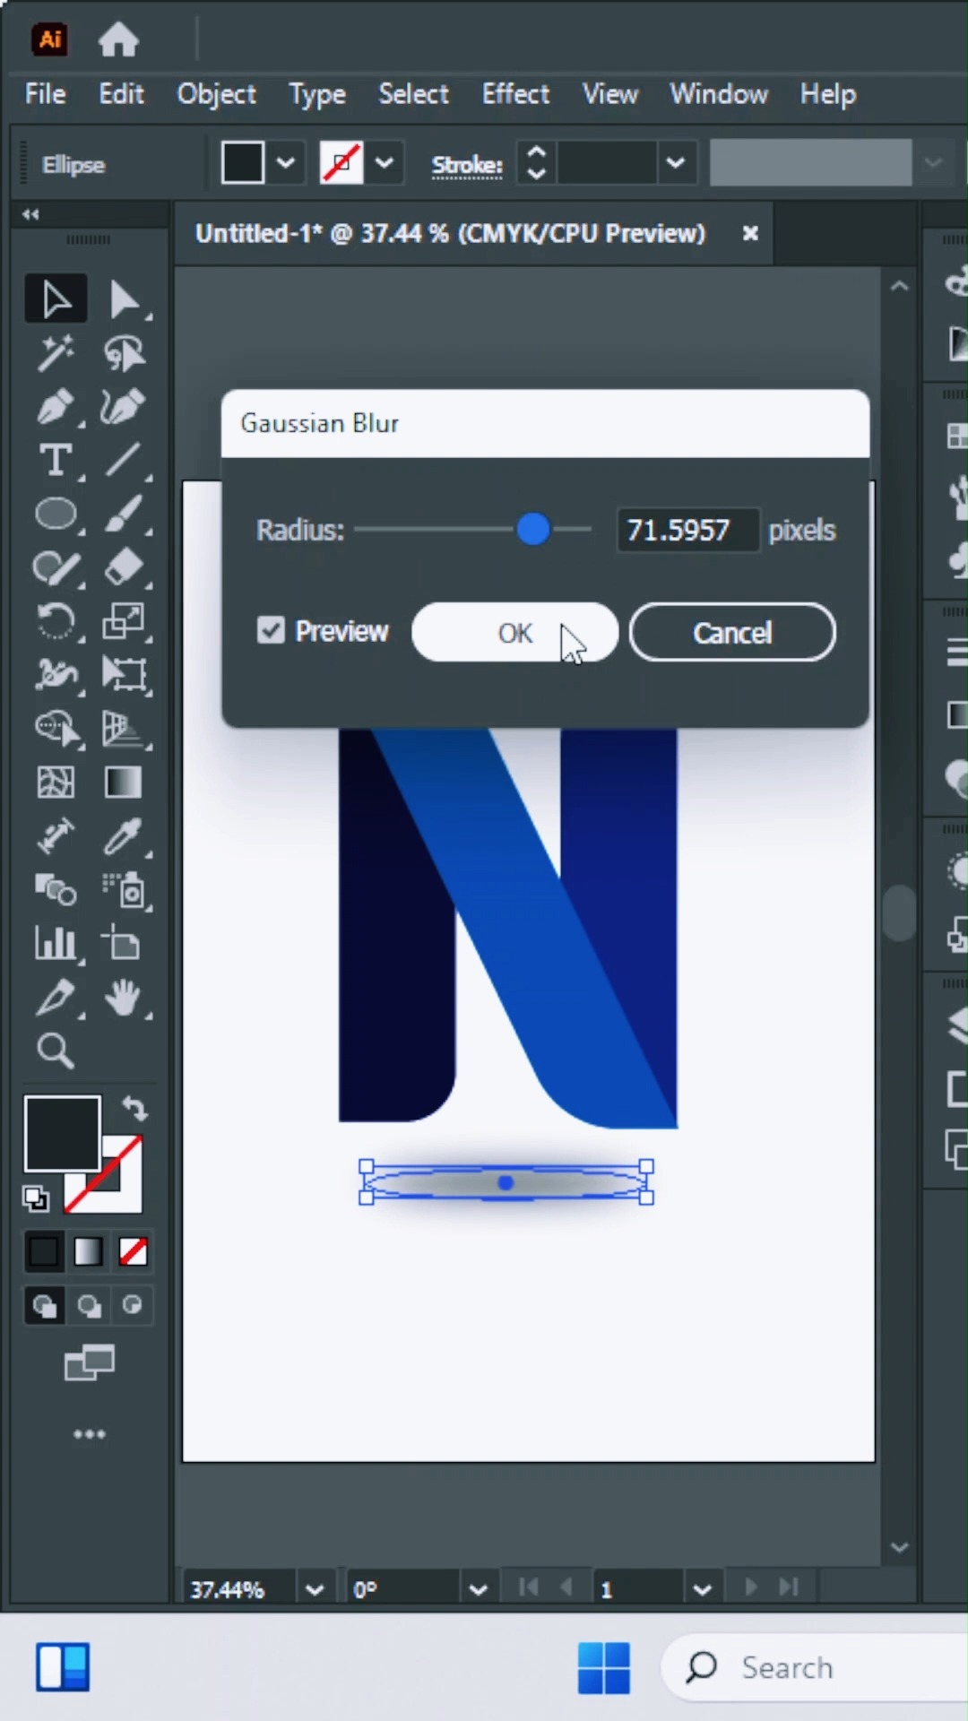Select the Scale tool

pos(124,622)
